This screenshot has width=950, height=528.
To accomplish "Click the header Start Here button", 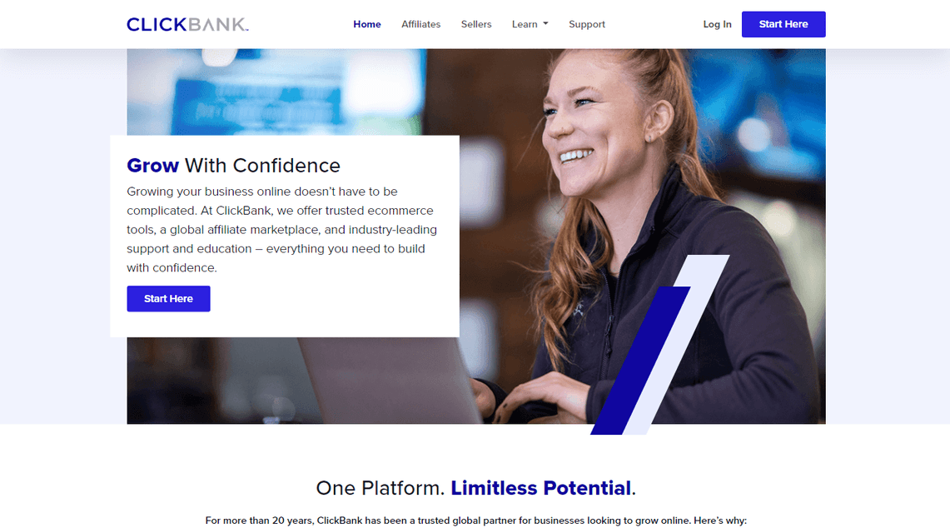I will [783, 24].
